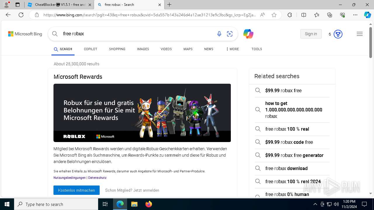This screenshot has height=210, width=374.
Task: Activate the Read aloud icon
Action: coord(262,15)
